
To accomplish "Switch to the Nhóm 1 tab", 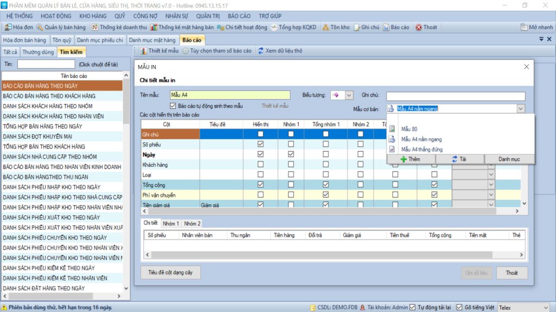I will (170, 223).
